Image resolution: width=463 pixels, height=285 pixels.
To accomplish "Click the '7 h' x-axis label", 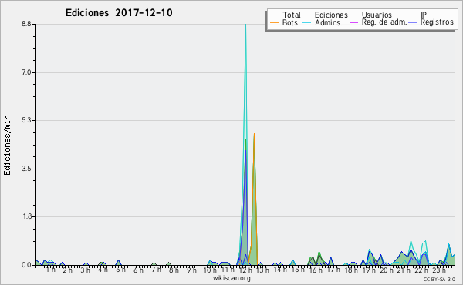I will click(x=156, y=270).
